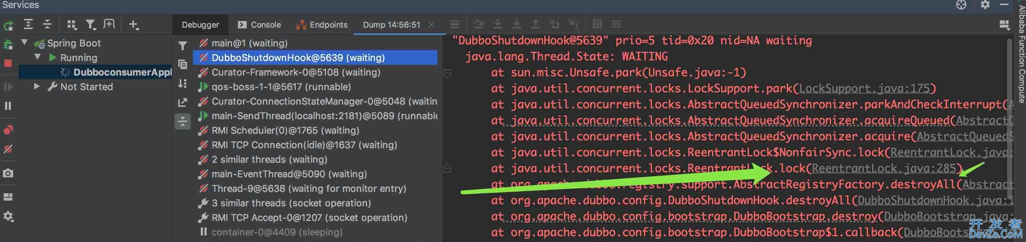Screen dimensions: 1026x242
Task: Click the Run to Cursor icon
Action: [x=573, y=25]
